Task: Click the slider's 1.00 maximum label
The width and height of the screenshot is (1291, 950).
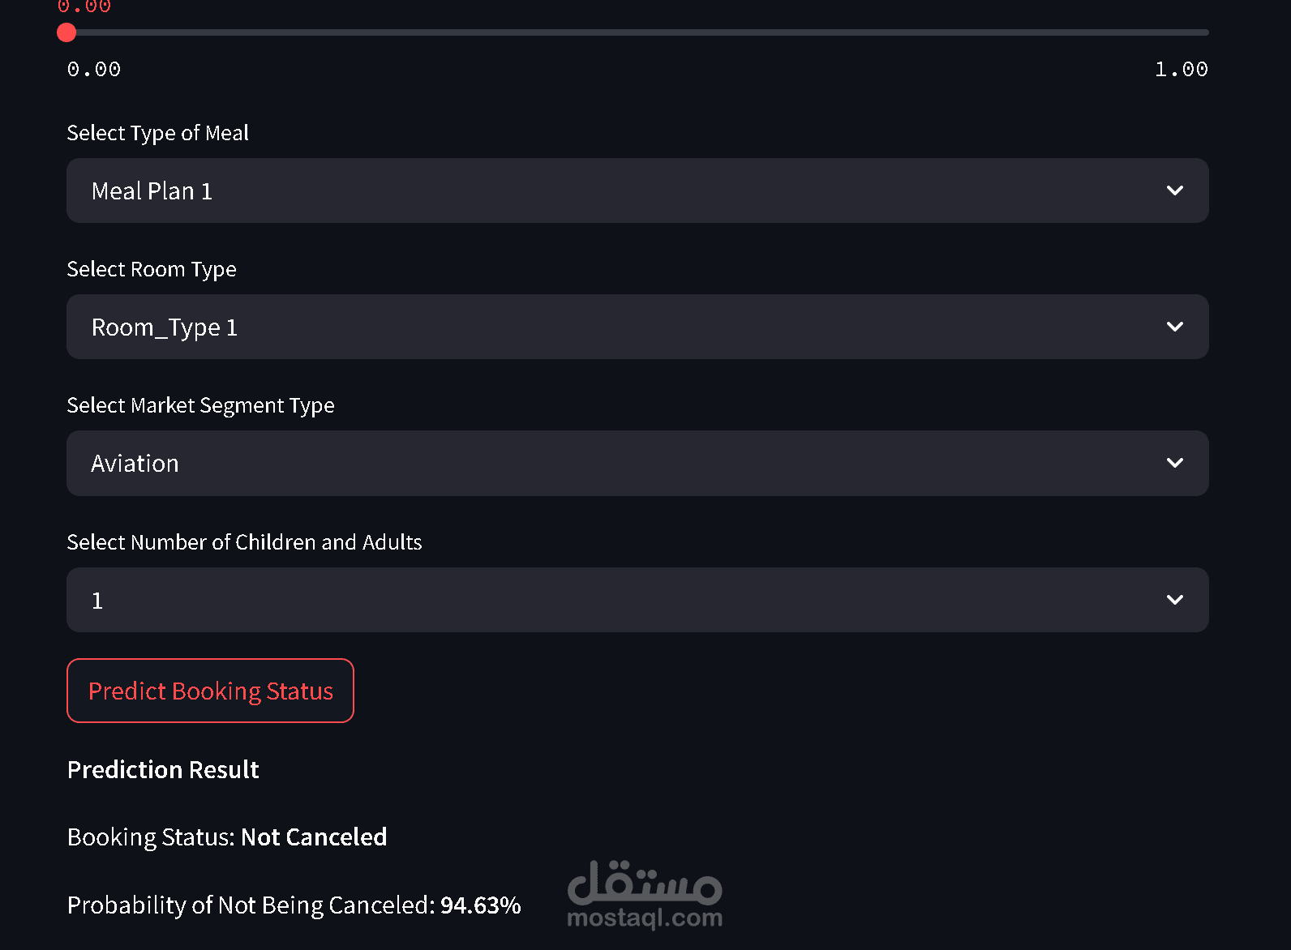Action: tap(1181, 70)
